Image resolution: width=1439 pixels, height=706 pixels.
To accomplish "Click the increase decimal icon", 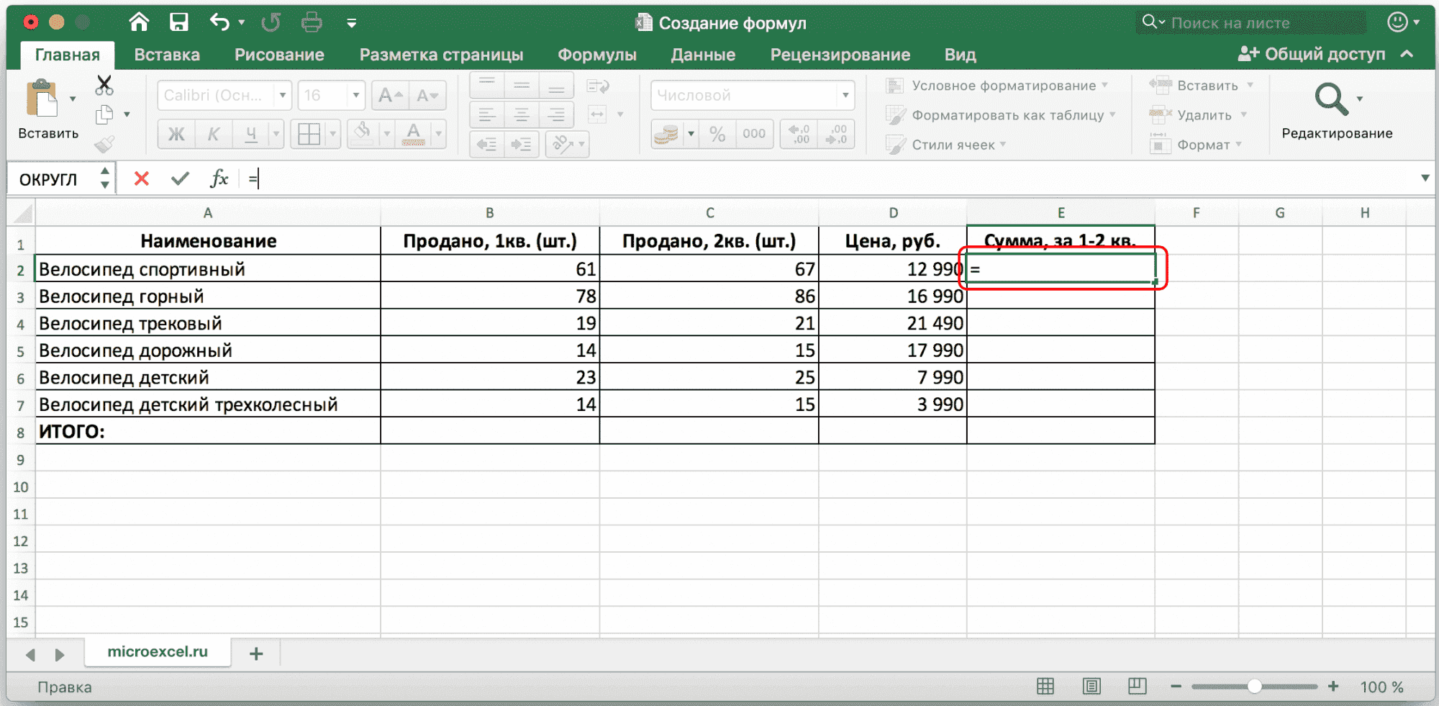I will point(797,133).
